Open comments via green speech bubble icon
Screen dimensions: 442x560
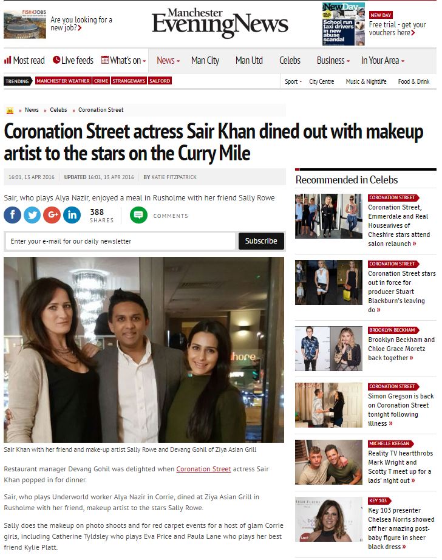(138, 215)
